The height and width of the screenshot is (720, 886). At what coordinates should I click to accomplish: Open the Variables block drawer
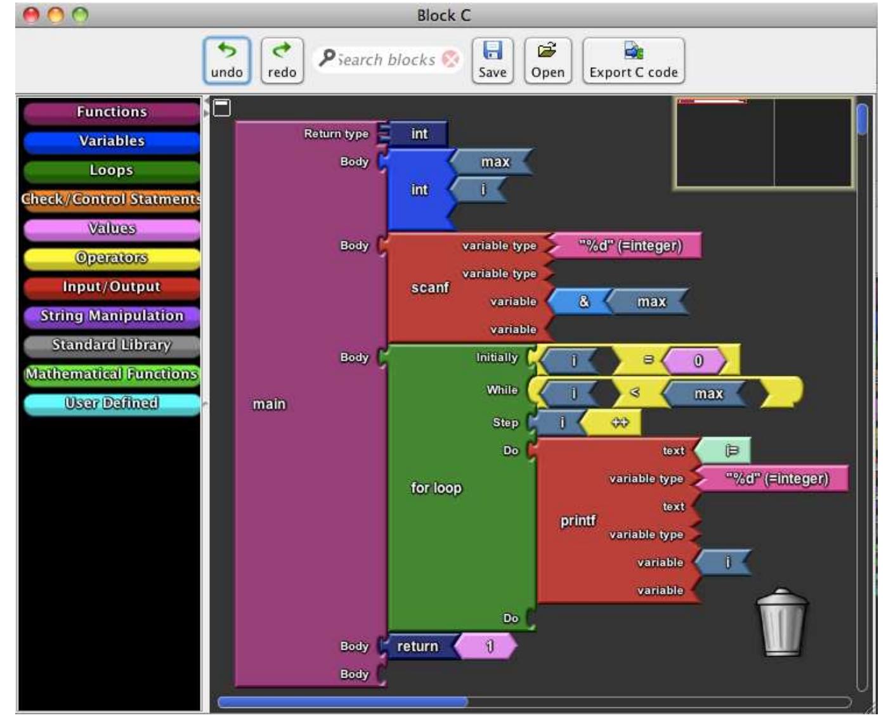(x=112, y=141)
